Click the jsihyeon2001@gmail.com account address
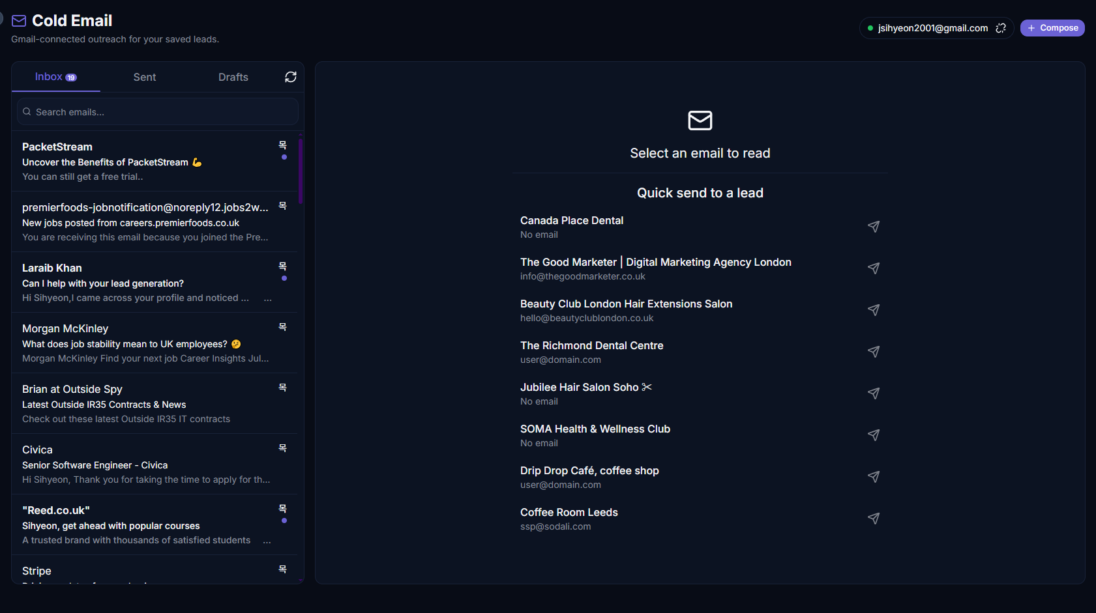Viewport: 1096px width, 613px height. click(x=933, y=28)
